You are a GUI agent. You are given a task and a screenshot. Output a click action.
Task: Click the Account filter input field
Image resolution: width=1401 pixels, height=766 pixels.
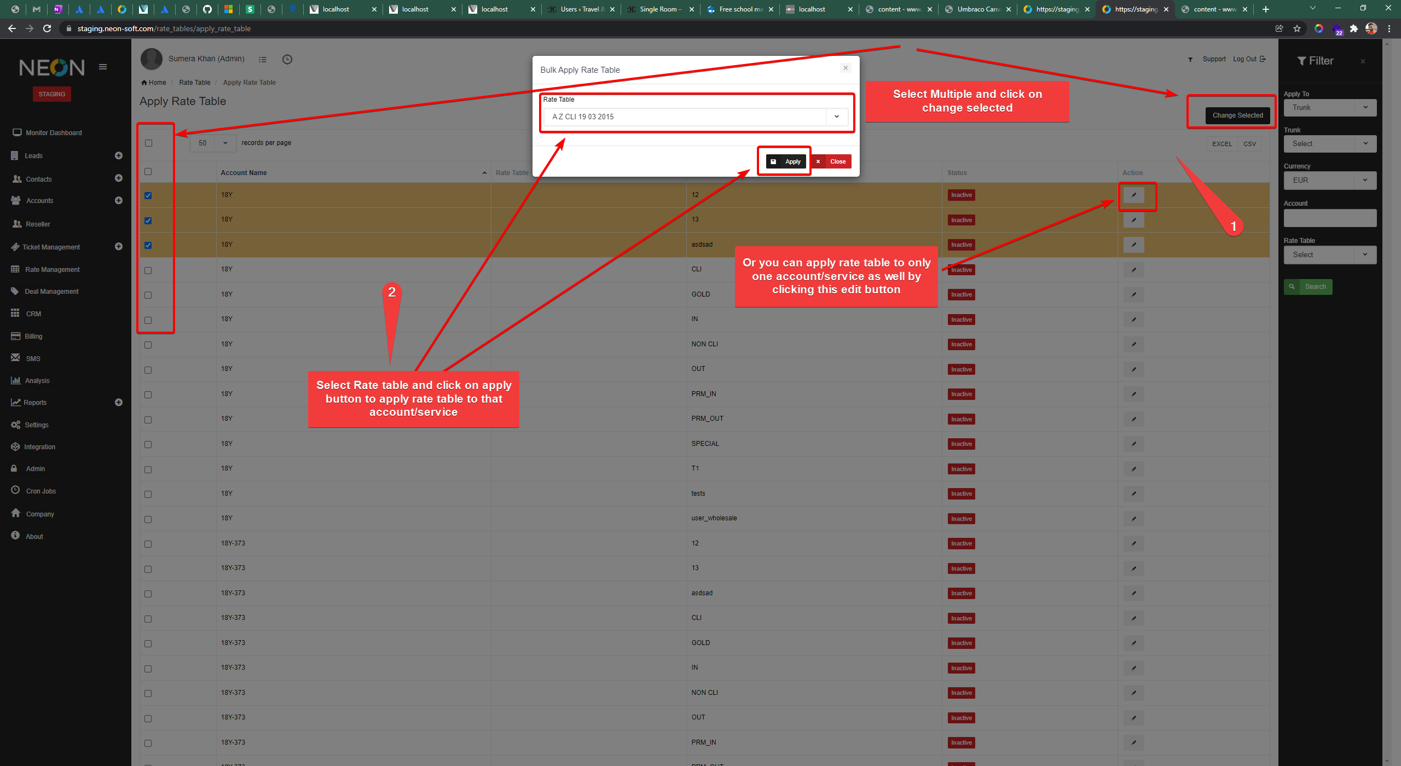coord(1329,218)
